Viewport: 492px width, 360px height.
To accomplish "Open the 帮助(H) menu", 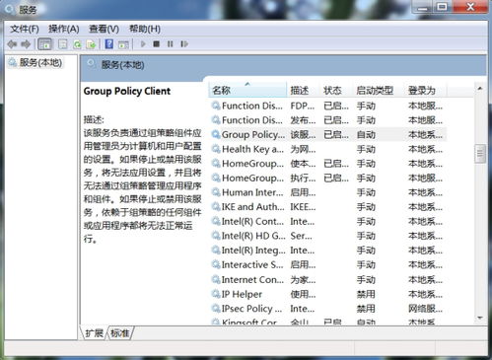I will pos(145,29).
